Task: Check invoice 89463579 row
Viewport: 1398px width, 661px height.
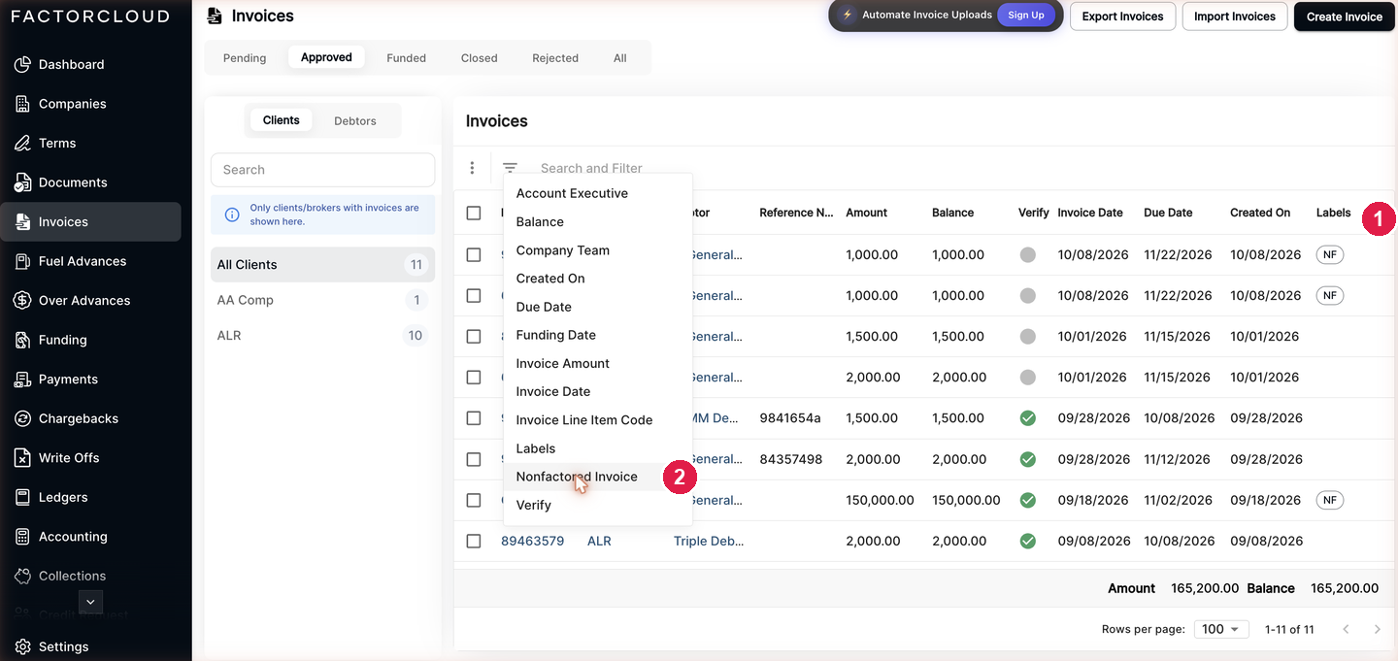Action: point(474,541)
